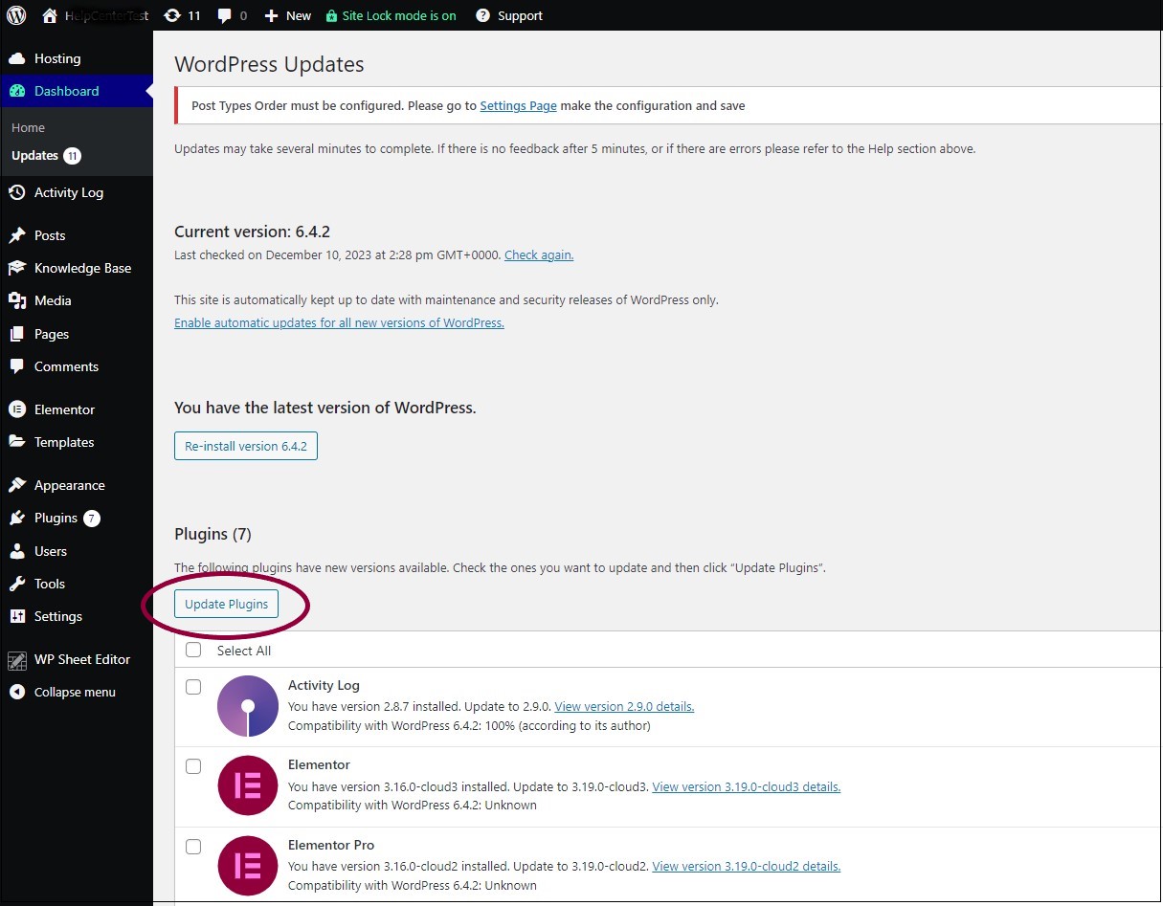Follow the Settings Page link in notice
The height and width of the screenshot is (906, 1163).
point(518,105)
